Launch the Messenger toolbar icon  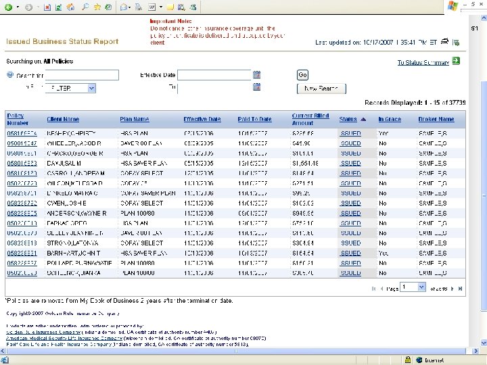coord(193,7)
